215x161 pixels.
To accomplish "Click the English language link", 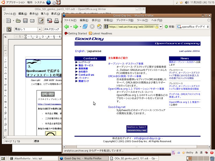I will coord(80,51).
